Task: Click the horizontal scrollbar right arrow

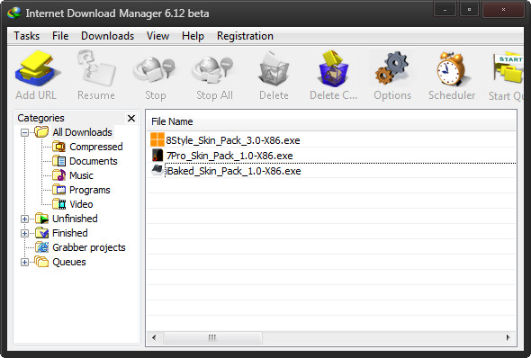Action: coord(508,337)
